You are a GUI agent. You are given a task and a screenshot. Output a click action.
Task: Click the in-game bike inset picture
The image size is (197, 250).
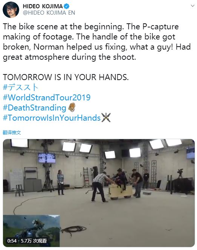pyautogui.click(x=32, y=231)
